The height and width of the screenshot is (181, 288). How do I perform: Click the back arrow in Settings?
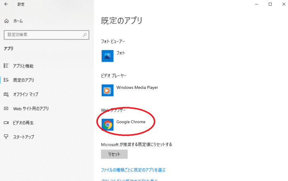click(x=6, y=4)
